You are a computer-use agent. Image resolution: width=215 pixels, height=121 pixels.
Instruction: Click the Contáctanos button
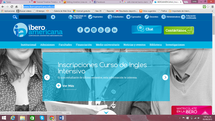pos(179,30)
